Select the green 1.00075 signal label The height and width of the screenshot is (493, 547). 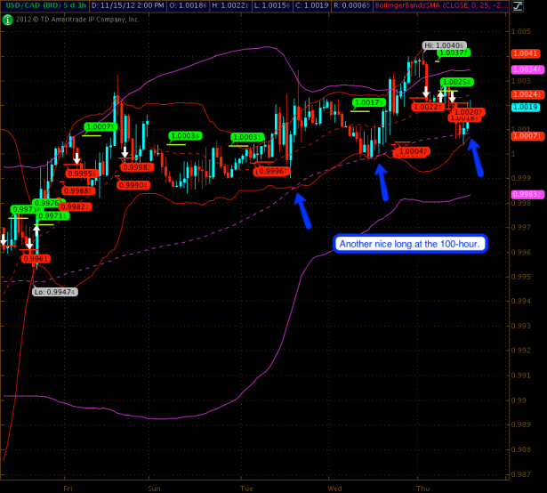[101, 126]
